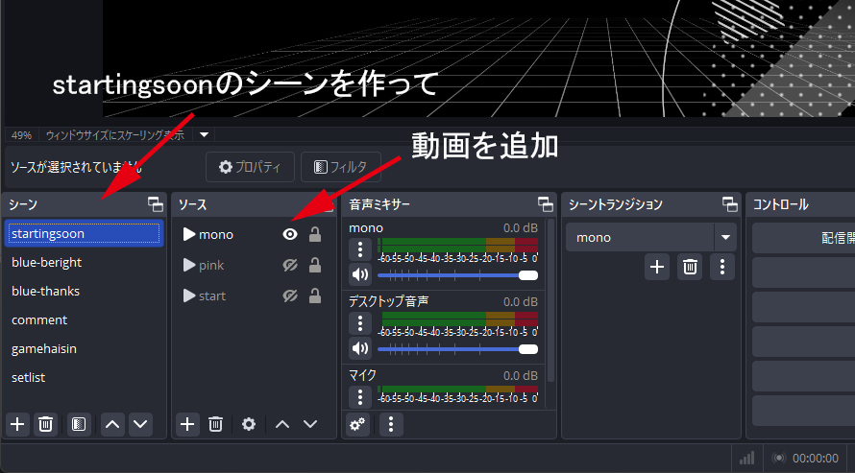855x473 pixels.
Task: Select the blue-beright scene
Action: click(46, 262)
